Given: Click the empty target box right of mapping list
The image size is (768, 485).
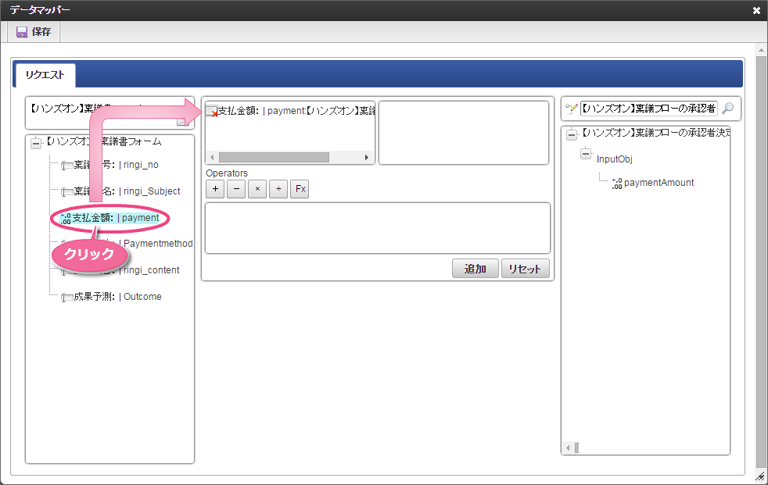Looking at the screenshot, I should [x=463, y=133].
